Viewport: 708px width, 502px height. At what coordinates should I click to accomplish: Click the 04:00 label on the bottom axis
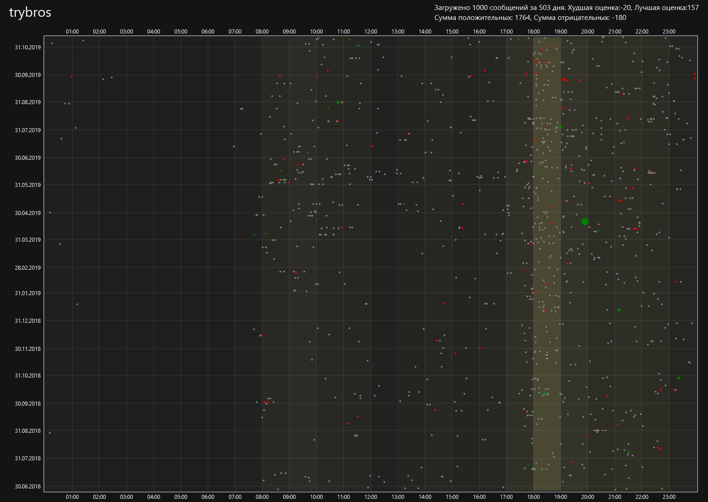click(x=154, y=497)
